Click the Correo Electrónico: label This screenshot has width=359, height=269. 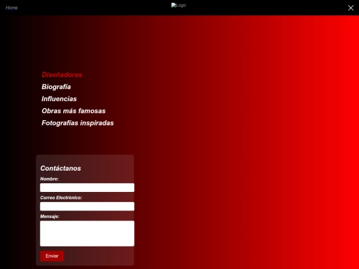click(61, 198)
